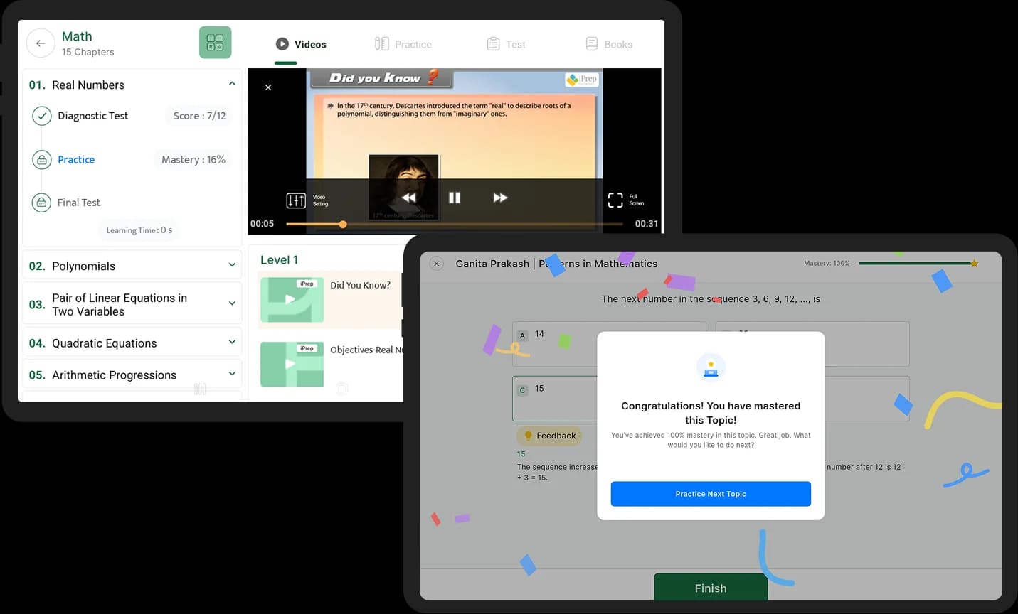Switch to the Books tab
Viewport: 1018px width, 614px height.
pyautogui.click(x=609, y=44)
